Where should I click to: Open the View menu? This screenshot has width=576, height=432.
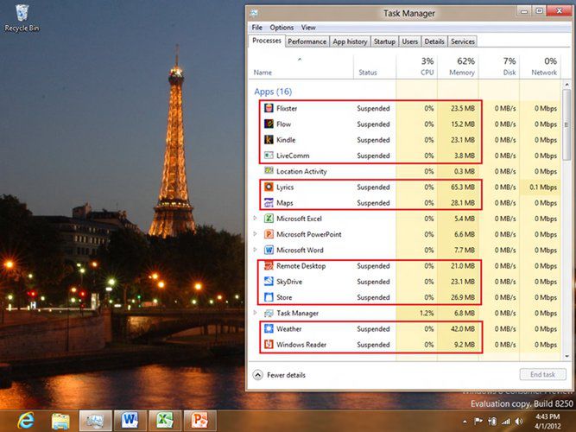[x=308, y=28]
